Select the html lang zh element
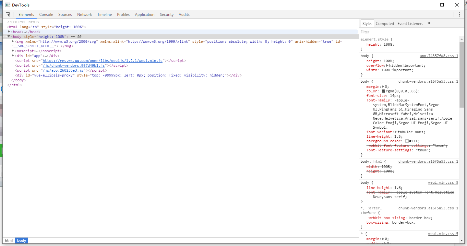Viewport: 467px width, 246px height. click(46, 27)
